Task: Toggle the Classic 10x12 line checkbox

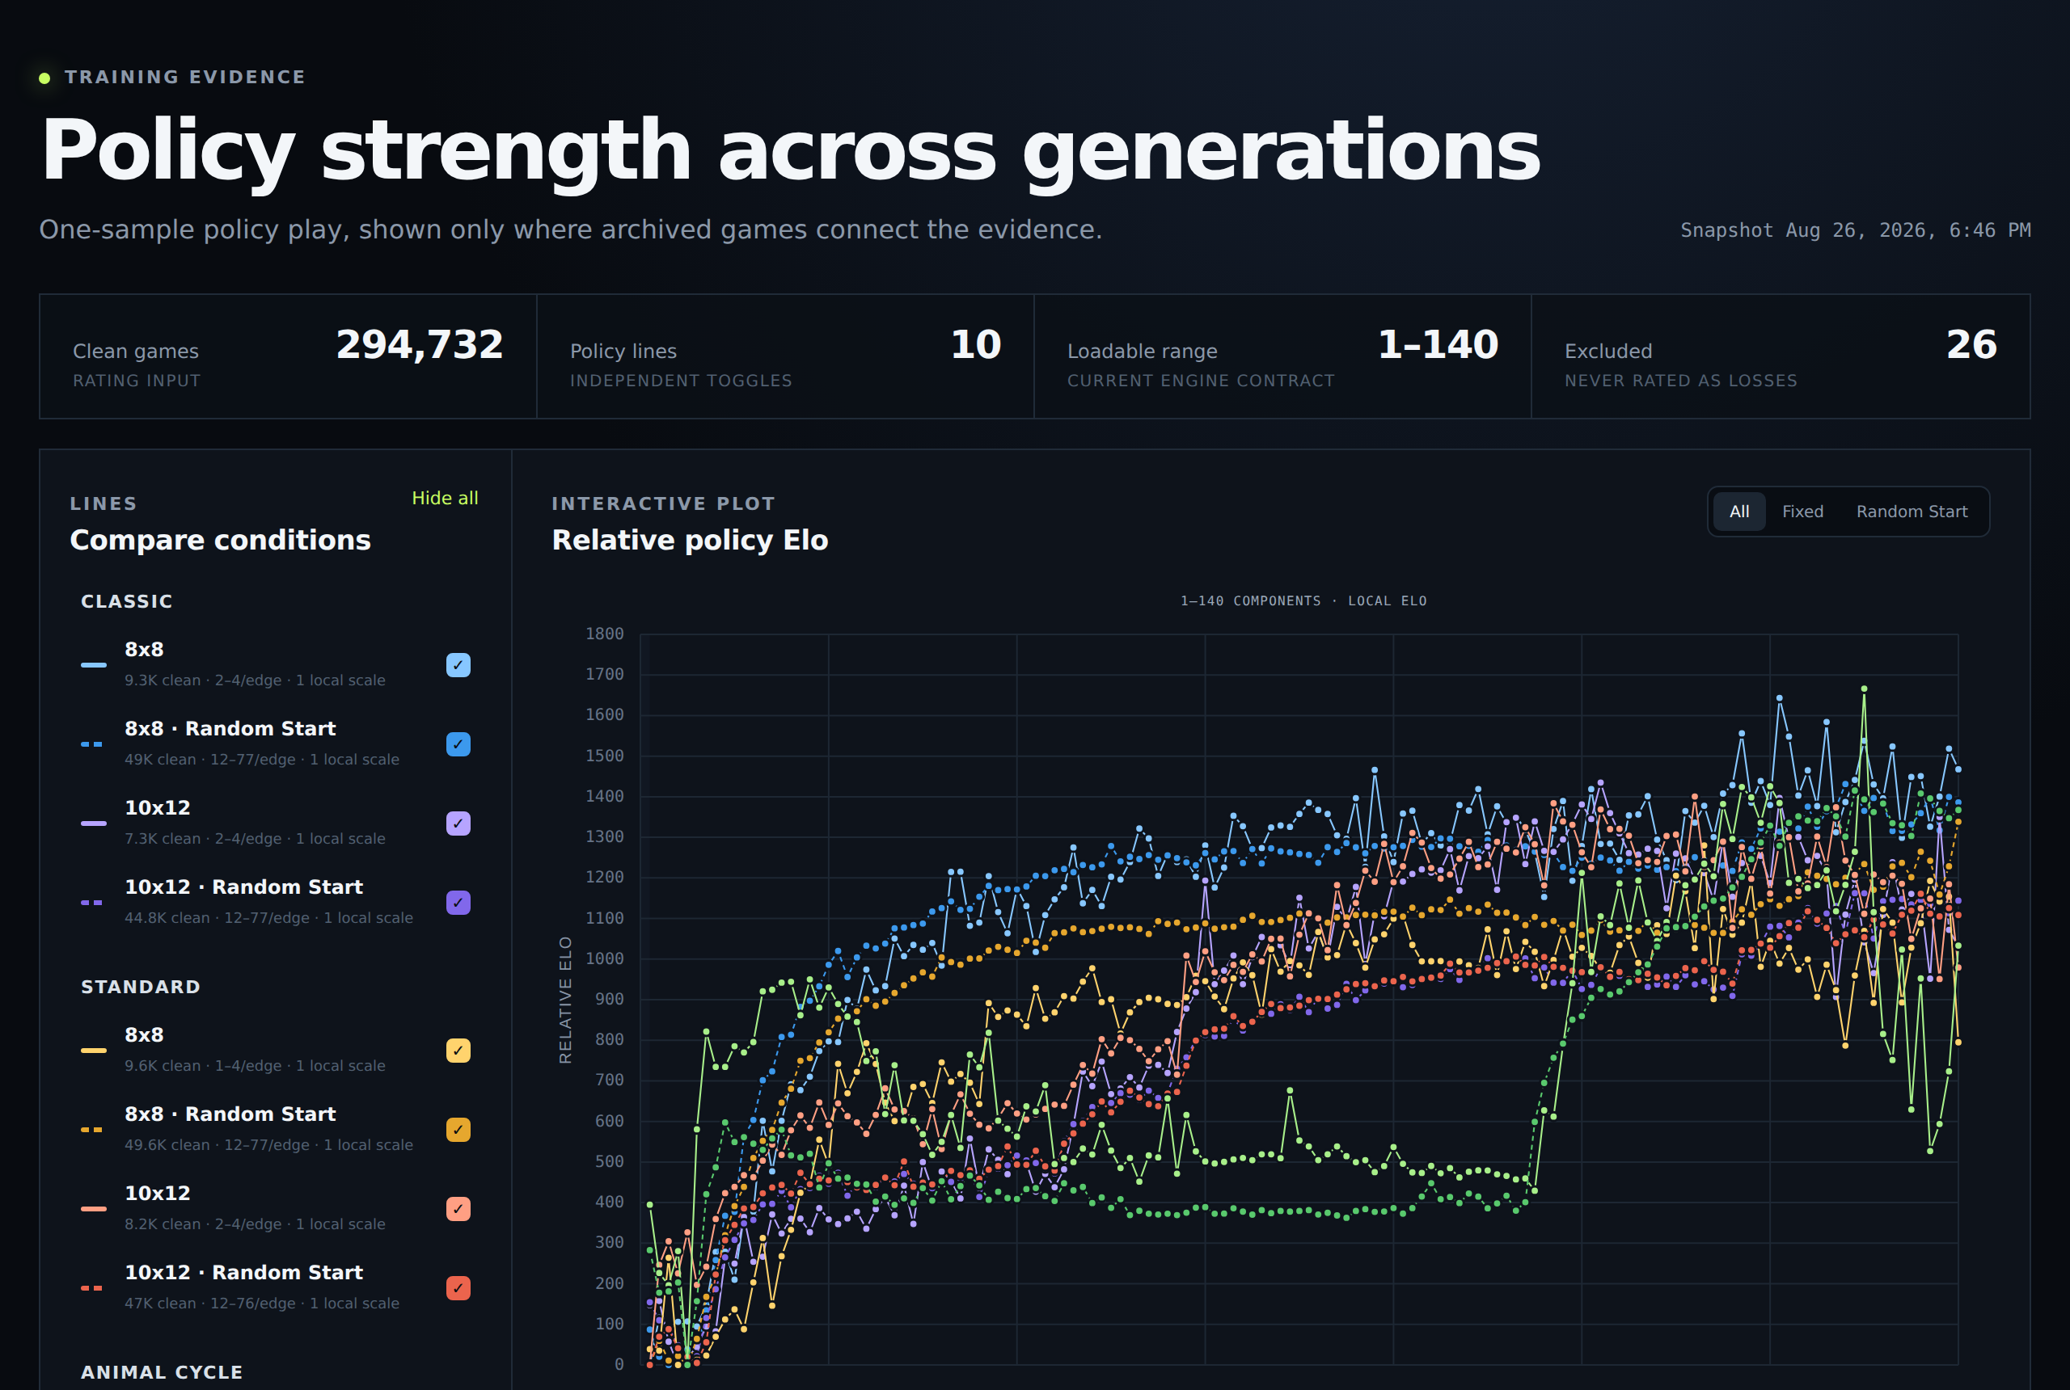Action: point(458,823)
